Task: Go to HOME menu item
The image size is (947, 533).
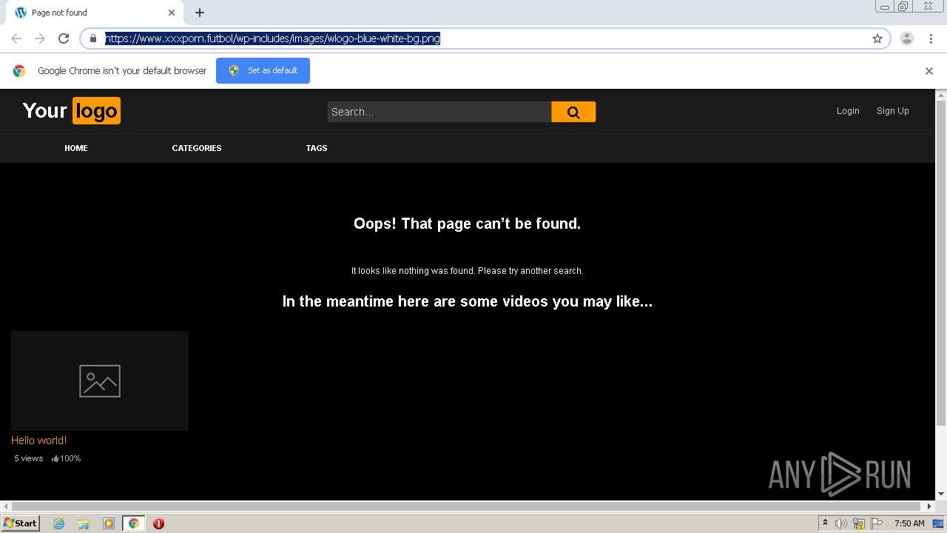Action: coord(76,148)
